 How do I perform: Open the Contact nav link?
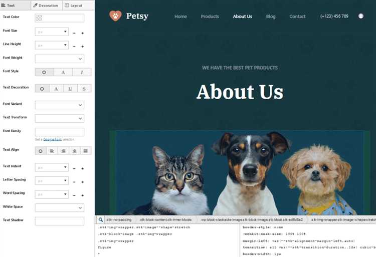click(x=297, y=17)
